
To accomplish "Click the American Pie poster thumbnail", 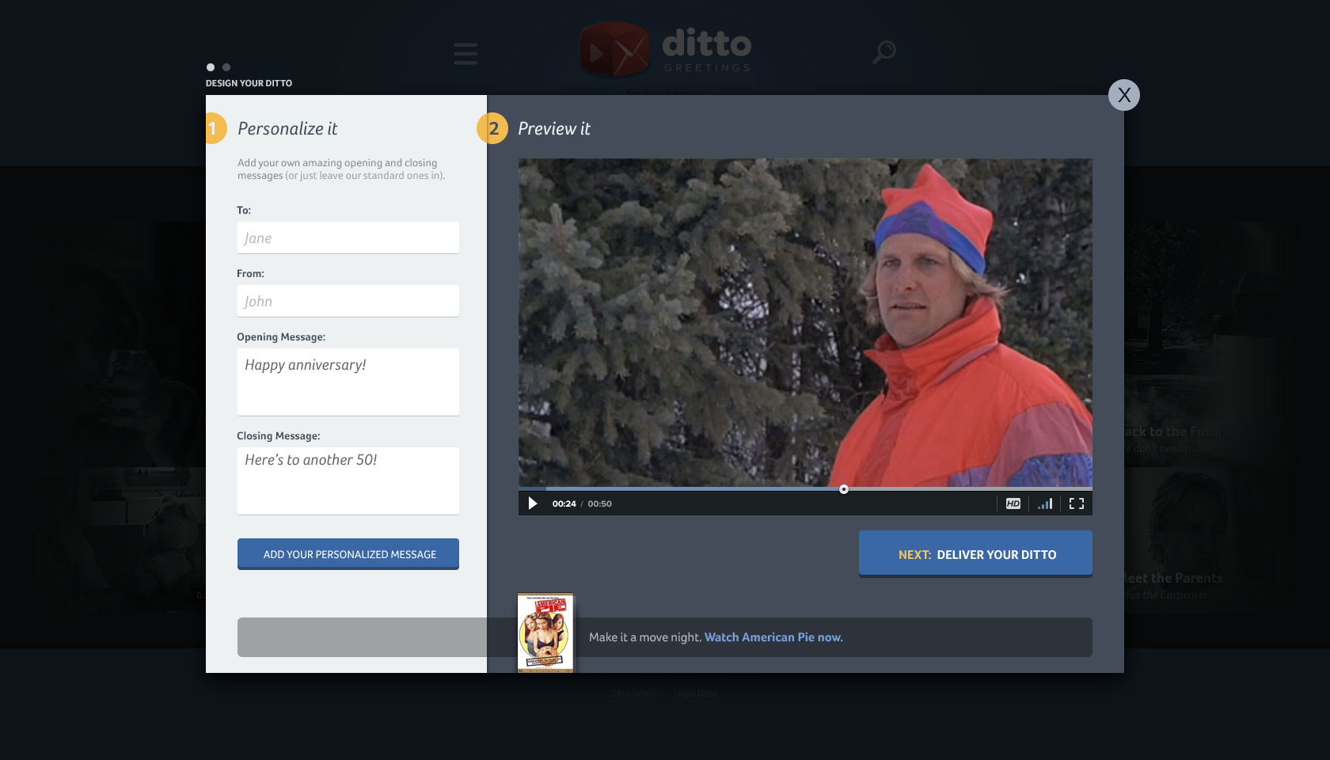I will pos(545,633).
